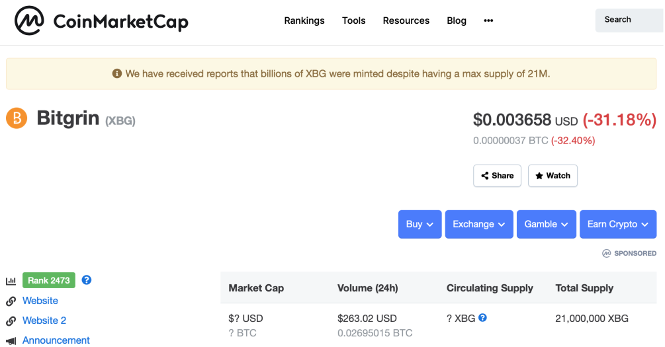Click the Volume (24h) column header
This screenshot has width=665, height=347.
click(368, 288)
